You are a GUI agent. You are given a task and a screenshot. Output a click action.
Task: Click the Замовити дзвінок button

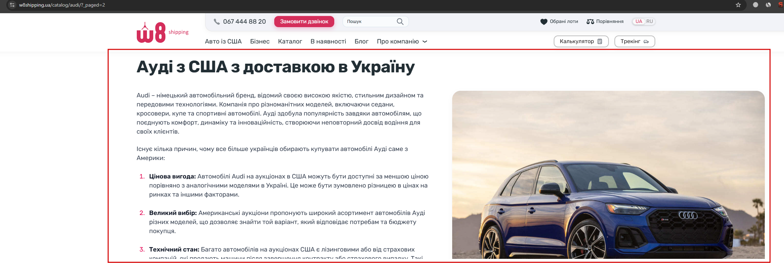(x=304, y=22)
